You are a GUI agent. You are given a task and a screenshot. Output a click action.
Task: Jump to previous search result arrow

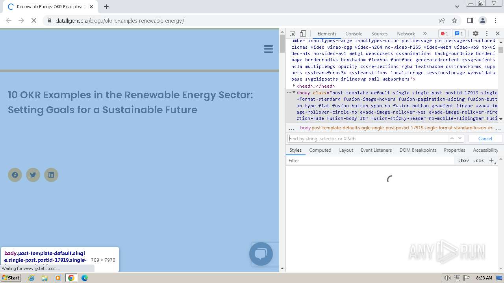click(452, 138)
